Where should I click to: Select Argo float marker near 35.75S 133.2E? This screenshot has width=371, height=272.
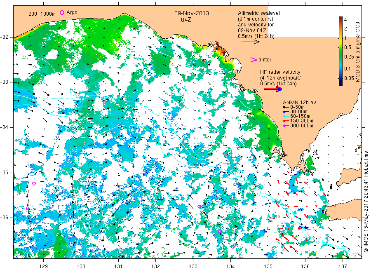click(199, 206)
